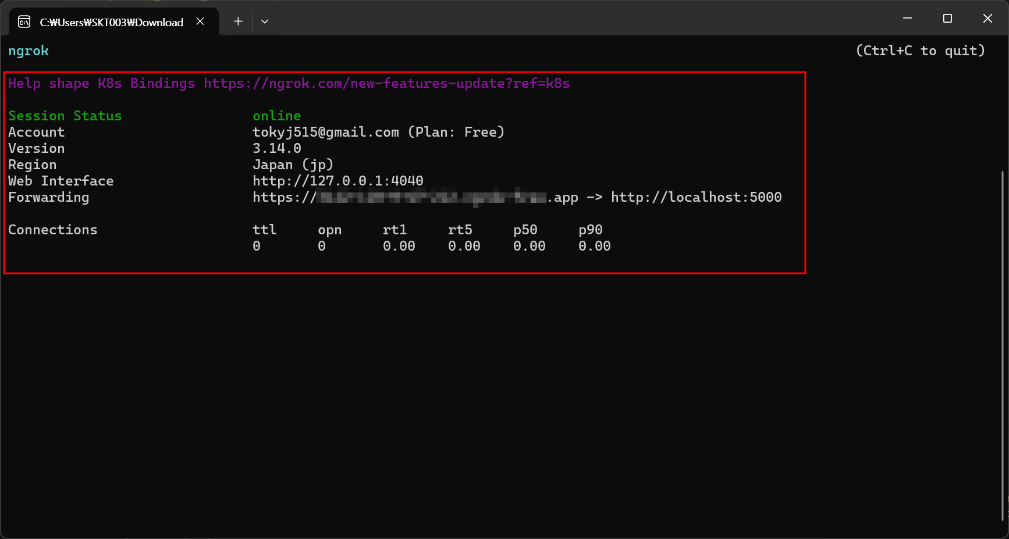Close the terminal window
This screenshot has height=539, width=1009.
click(987, 19)
